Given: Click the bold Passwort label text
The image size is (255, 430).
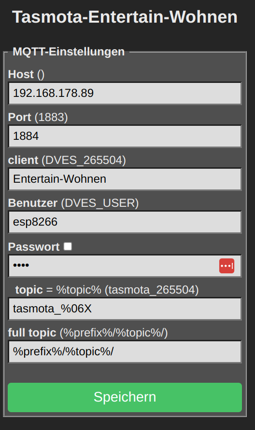Looking at the screenshot, I should [34, 247].
